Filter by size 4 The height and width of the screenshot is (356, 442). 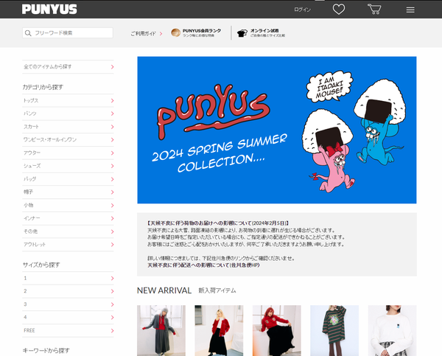point(68,318)
